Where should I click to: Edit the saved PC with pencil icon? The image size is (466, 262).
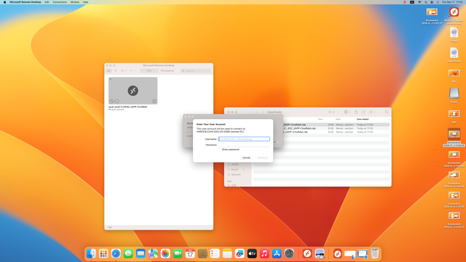(111, 101)
